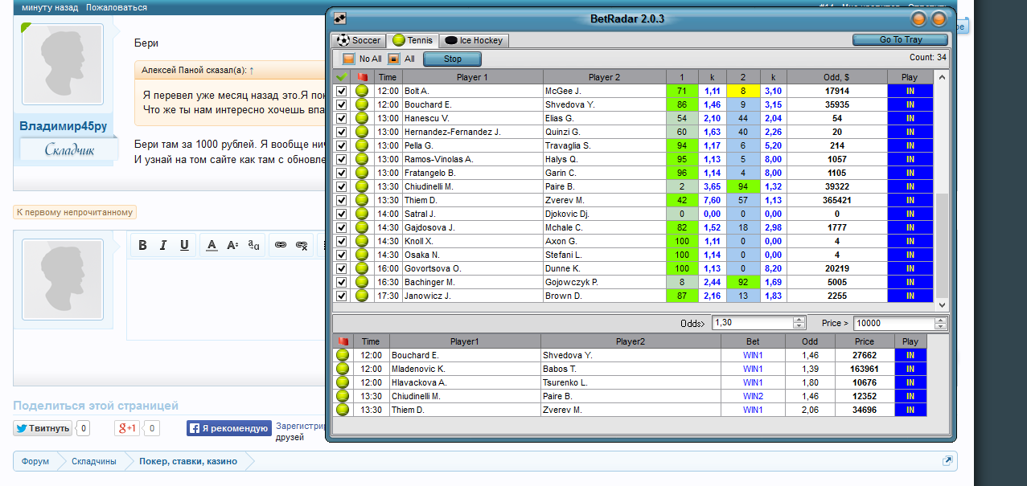
Task: Decrease the Odds> value with down arrow
Action: pyautogui.click(x=799, y=326)
